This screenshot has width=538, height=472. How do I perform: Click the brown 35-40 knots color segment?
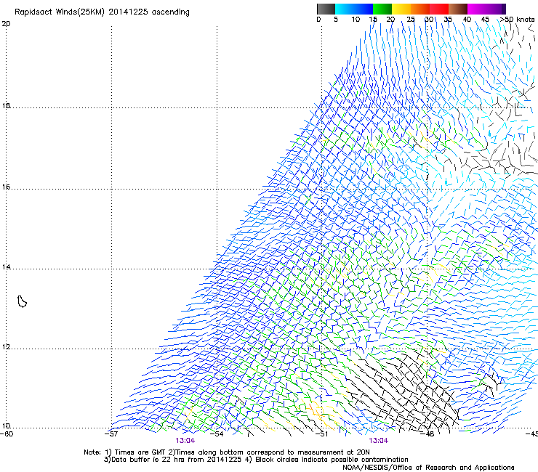(x=458, y=9)
